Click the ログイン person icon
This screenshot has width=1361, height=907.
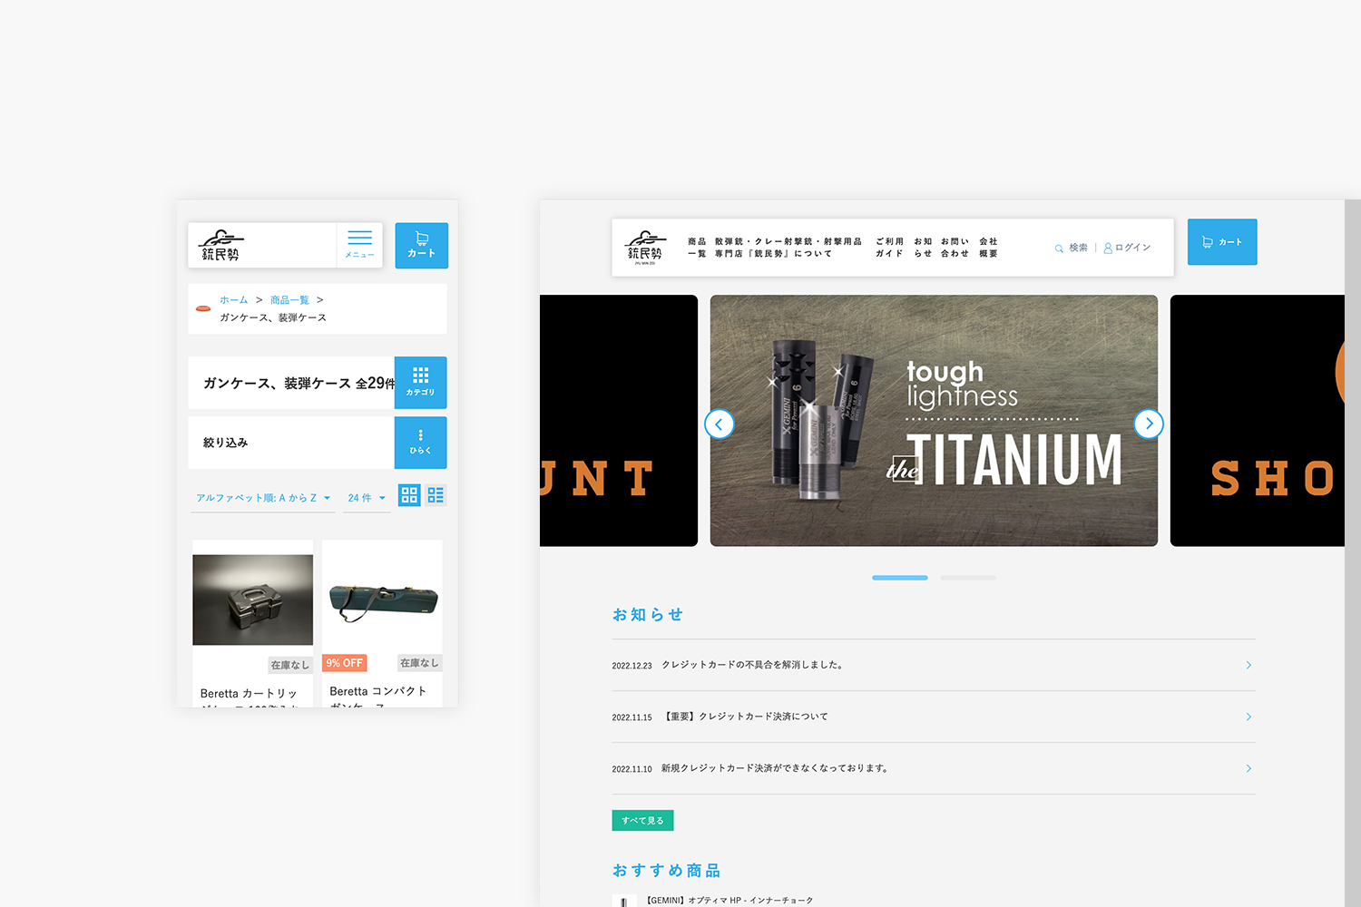coord(1109,248)
